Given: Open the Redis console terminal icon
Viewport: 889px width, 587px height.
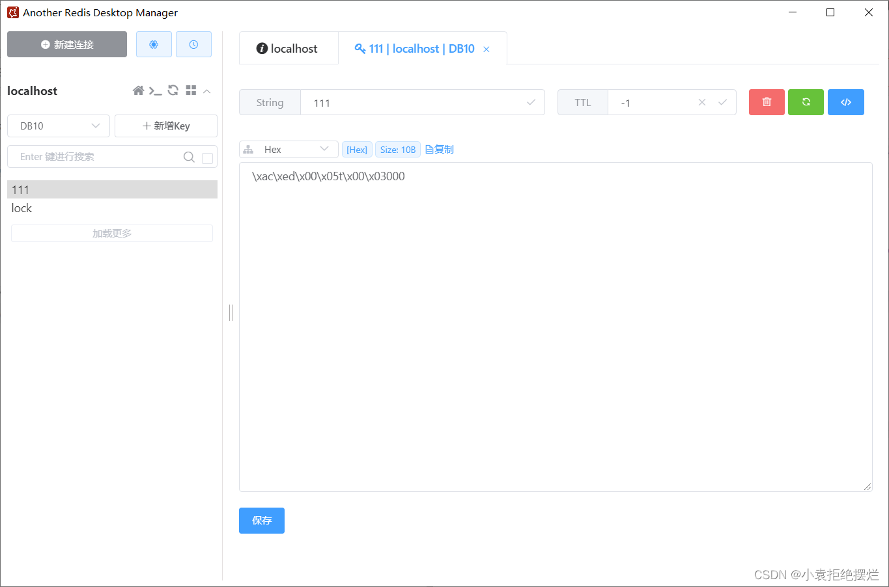Looking at the screenshot, I should pos(155,90).
